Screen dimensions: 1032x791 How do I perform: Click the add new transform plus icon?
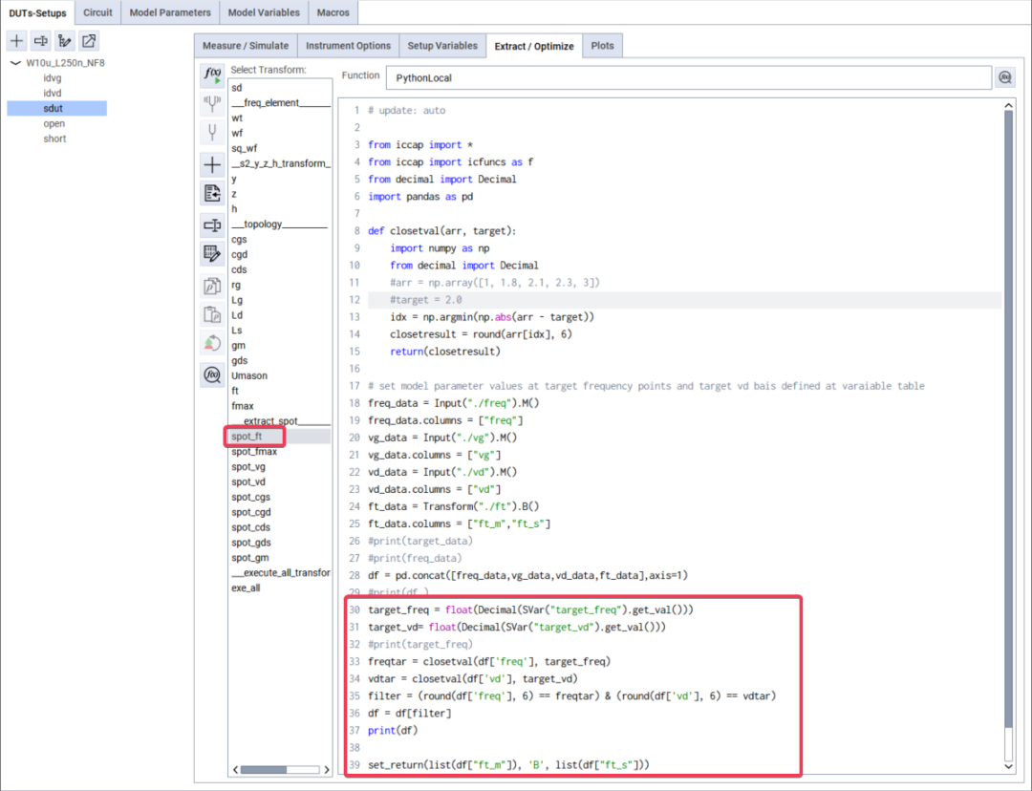pyautogui.click(x=212, y=164)
